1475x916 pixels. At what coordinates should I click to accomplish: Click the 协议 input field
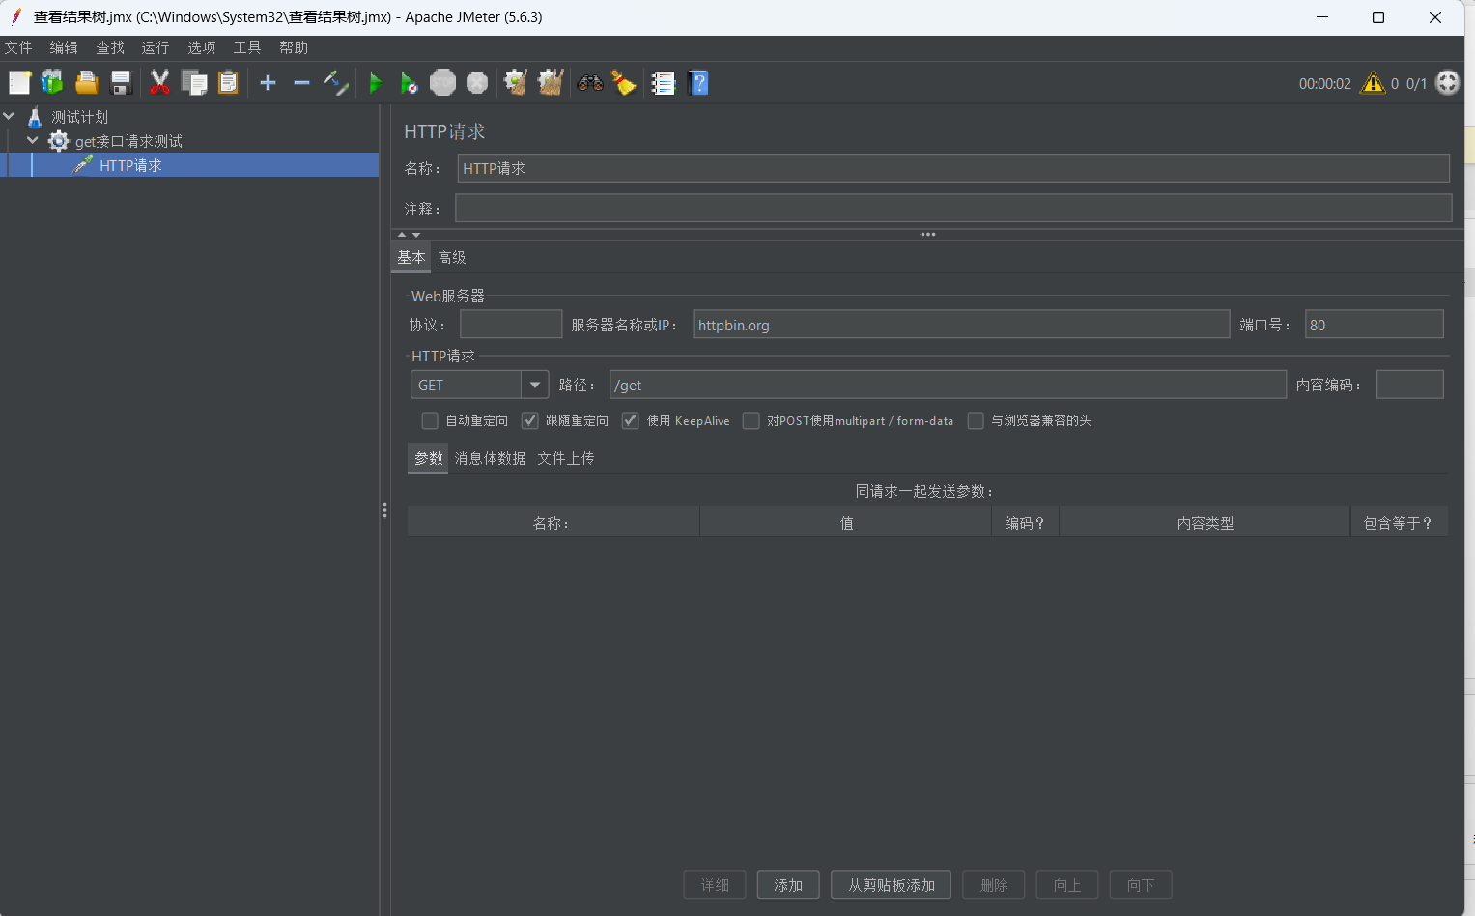tap(511, 324)
